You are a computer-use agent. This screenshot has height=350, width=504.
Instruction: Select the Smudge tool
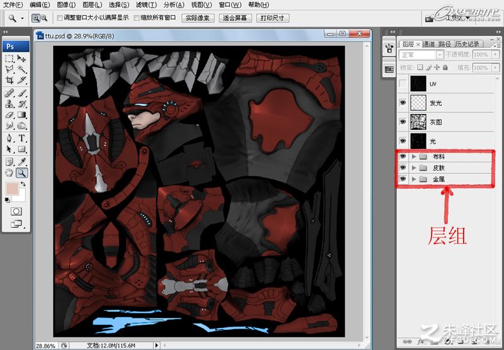9,125
